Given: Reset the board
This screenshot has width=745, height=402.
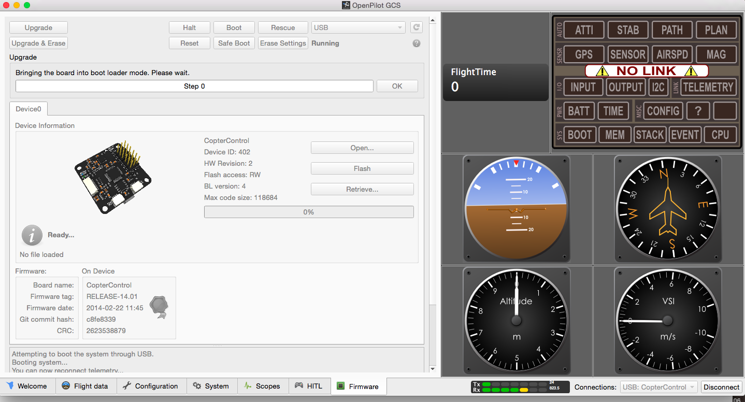Looking at the screenshot, I should point(190,43).
